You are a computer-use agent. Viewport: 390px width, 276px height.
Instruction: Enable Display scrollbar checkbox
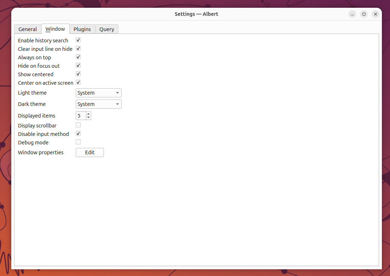coord(78,125)
